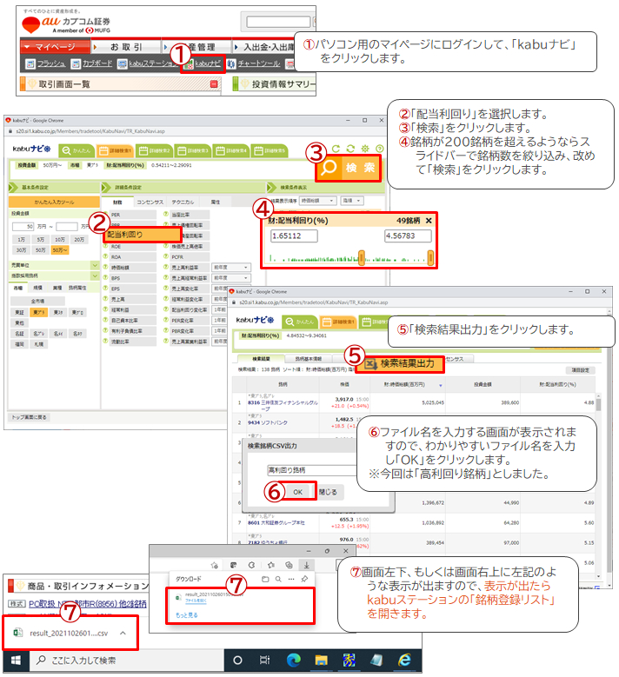This screenshot has width=619, height=677.
Task: Open the 項目設定 button in results window
Action: pos(580,370)
